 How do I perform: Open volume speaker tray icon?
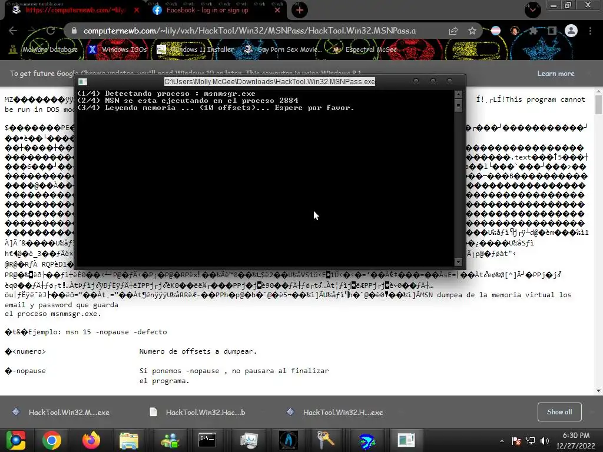pos(545,441)
